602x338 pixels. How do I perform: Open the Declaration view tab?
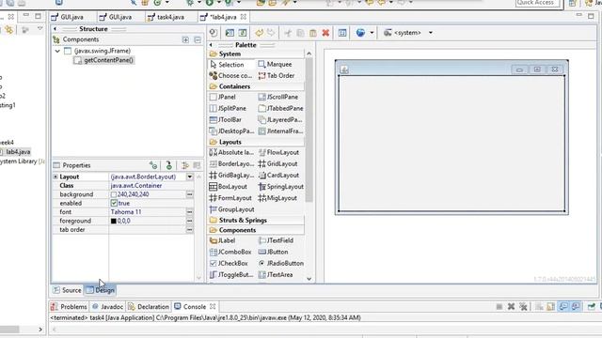click(x=149, y=307)
